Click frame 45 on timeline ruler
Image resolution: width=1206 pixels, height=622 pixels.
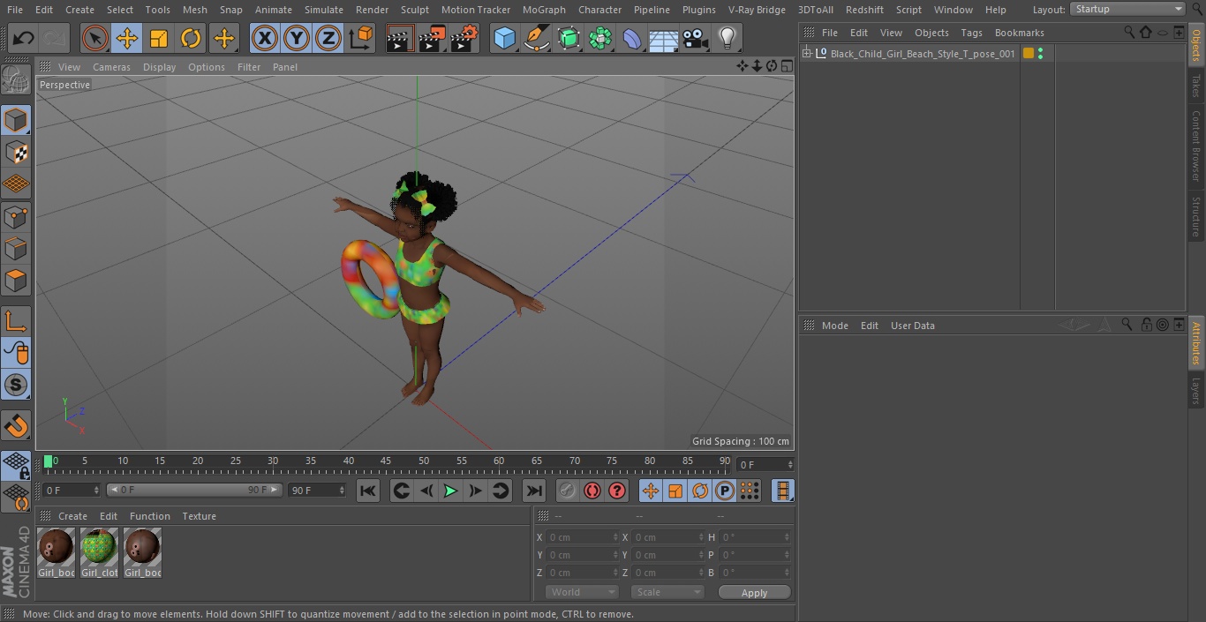(386, 461)
